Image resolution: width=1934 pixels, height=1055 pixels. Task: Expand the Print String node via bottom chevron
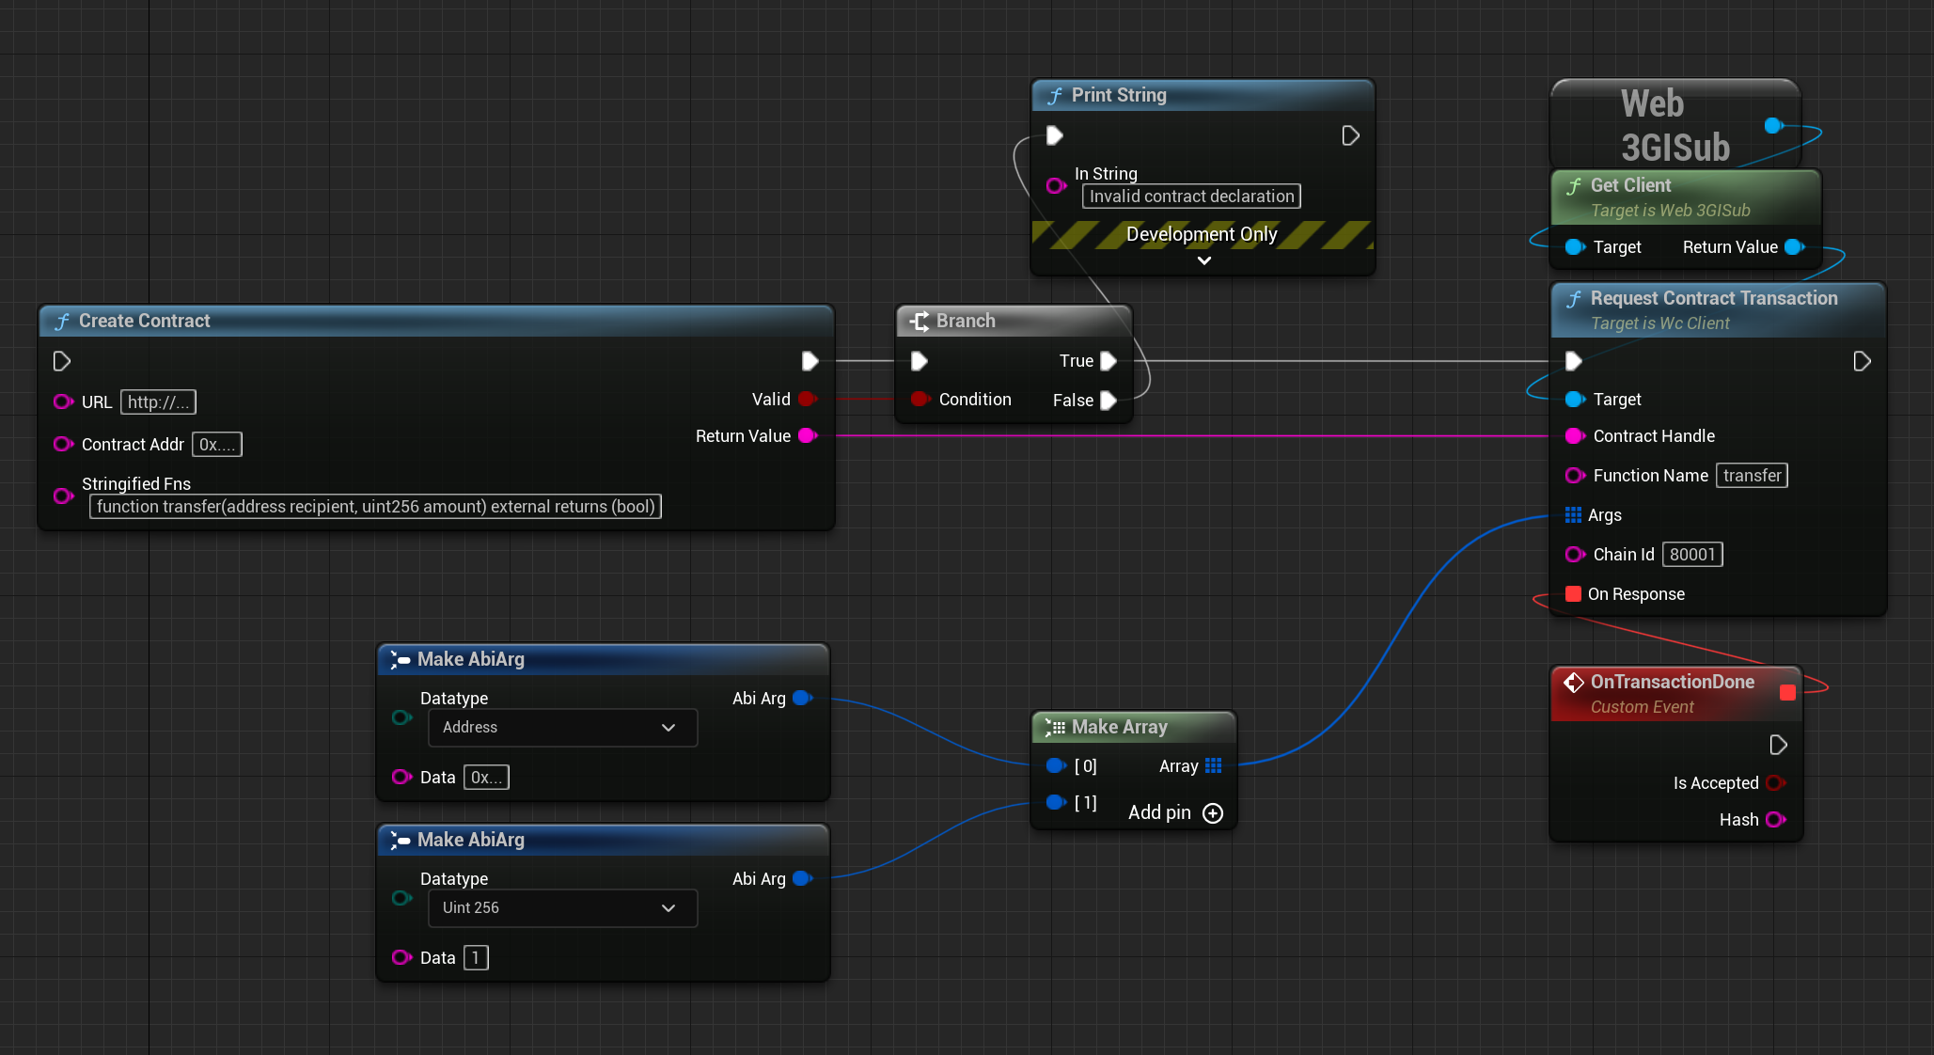(1203, 260)
